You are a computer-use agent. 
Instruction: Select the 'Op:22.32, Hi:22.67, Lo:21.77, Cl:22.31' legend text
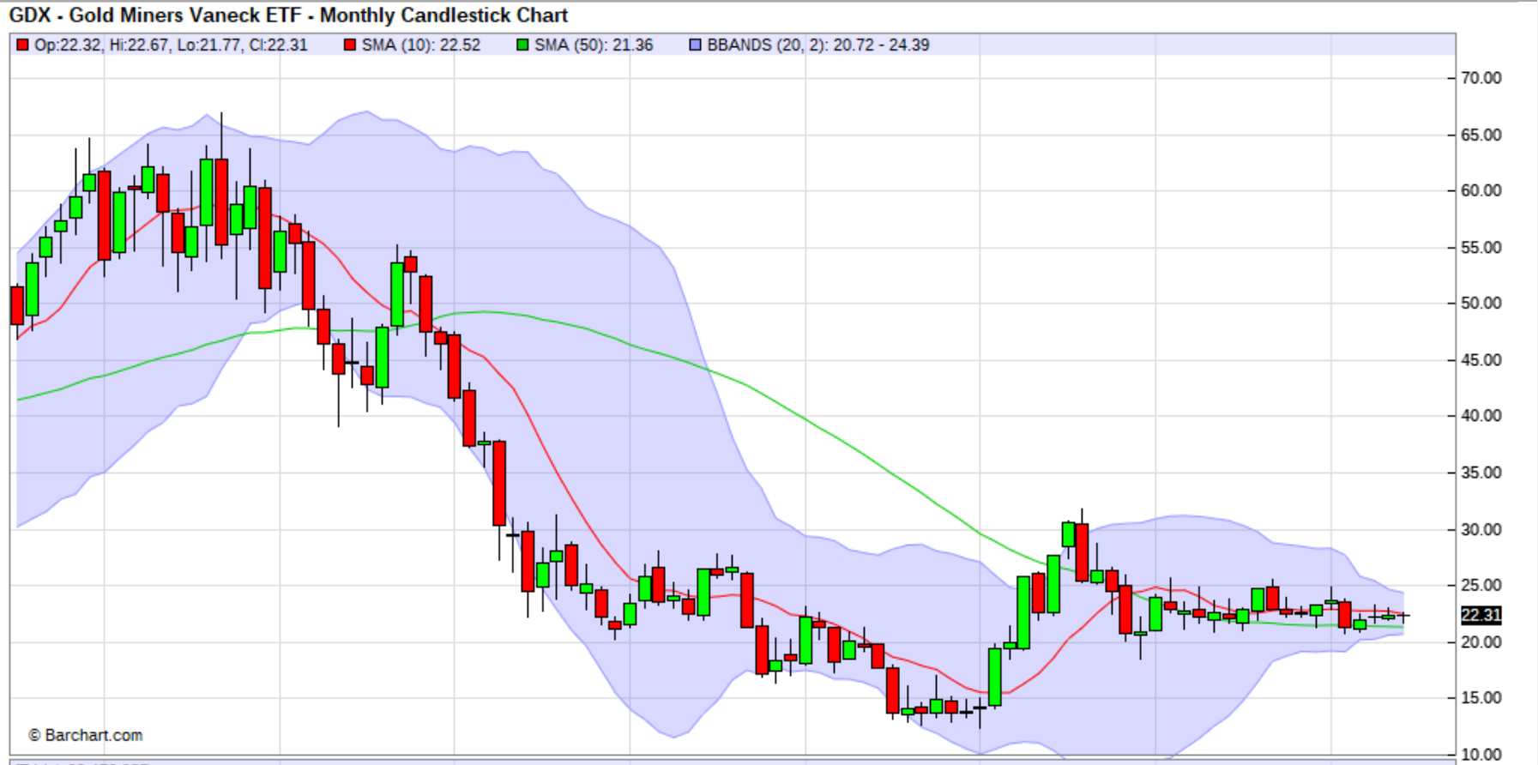point(171,45)
